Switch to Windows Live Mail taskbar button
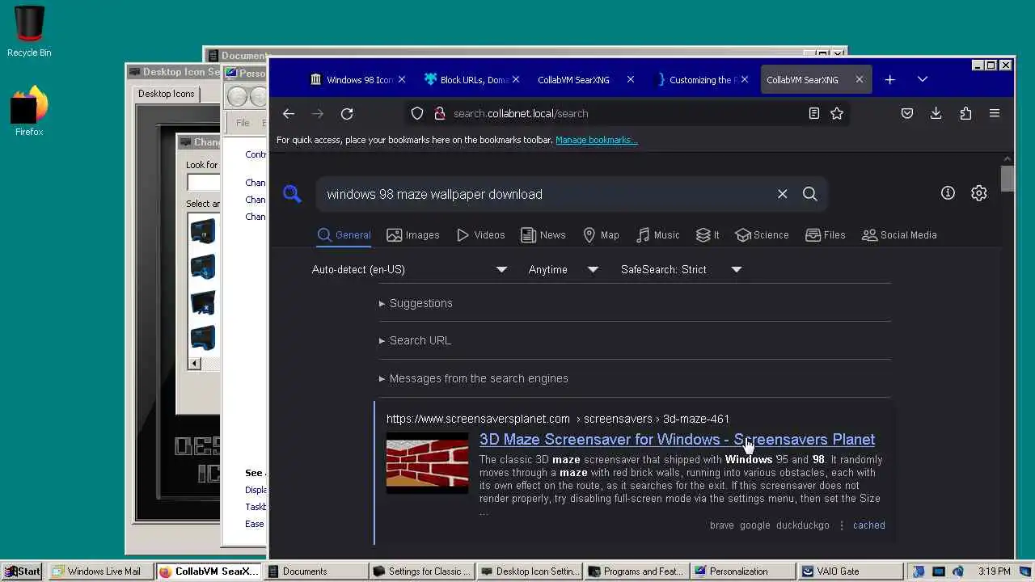This screenshot has height=582, width=1035. [x=100, y=571]
